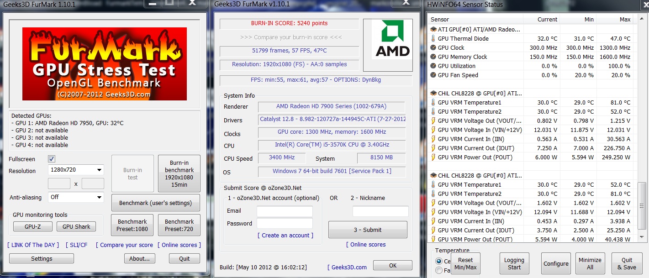649x278 pixels.
Task: Click the AMD logo in FurMark score window
Action: [388, 45]
